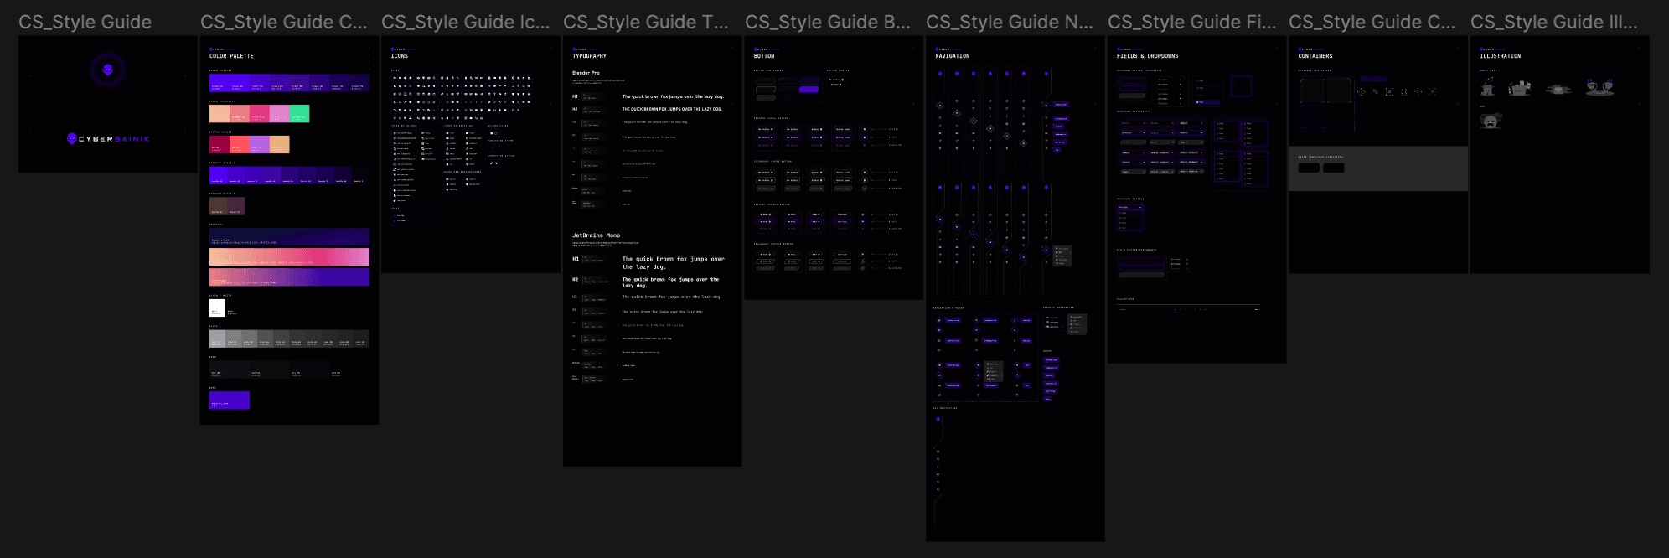The height and width of the screenshot is (558, 1669).
Task: Click the first black outer container variation
Action: point(1308,168)
